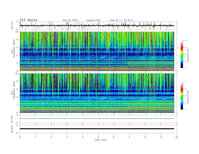Click the 'start UT = 15:30:0' text

pos(121,20)
